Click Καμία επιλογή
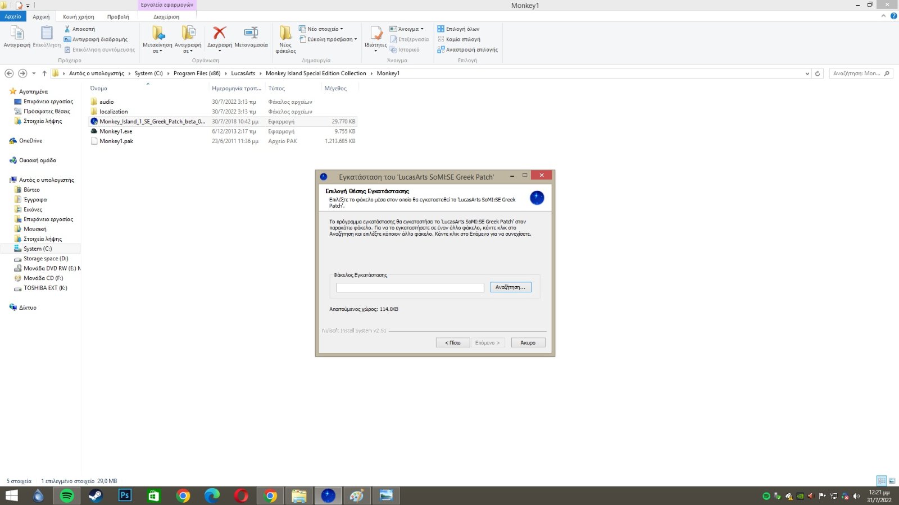This screenshot has height=505, width=899. pyautogui.click(x=459, y=39)
